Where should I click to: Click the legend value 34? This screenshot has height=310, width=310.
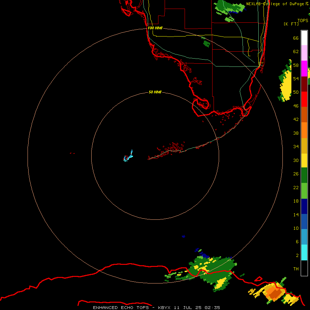tap(296, 147)
